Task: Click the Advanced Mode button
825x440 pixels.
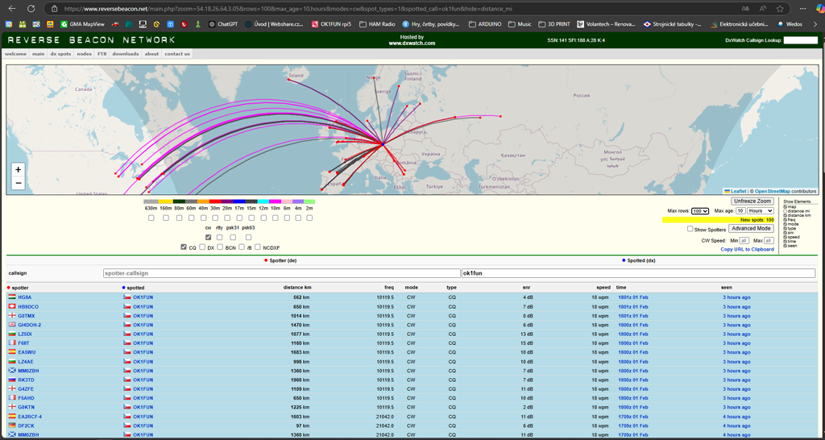Action: point(751,228)
